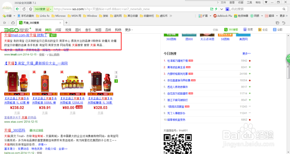The image size is (290, 154).
Task: Open the 360搜索 site certificate dropdown
Action: (43, 9)
